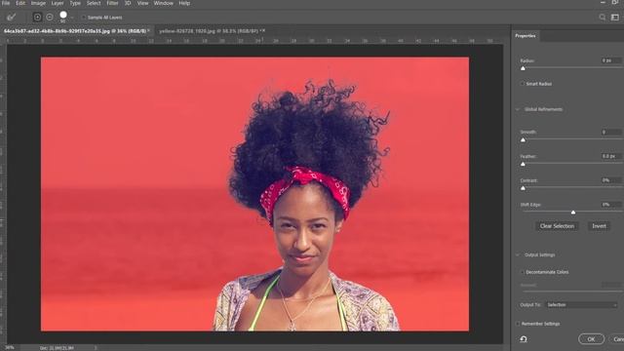Open the Output To dropdown
The image size is (624, 351).
581,305
